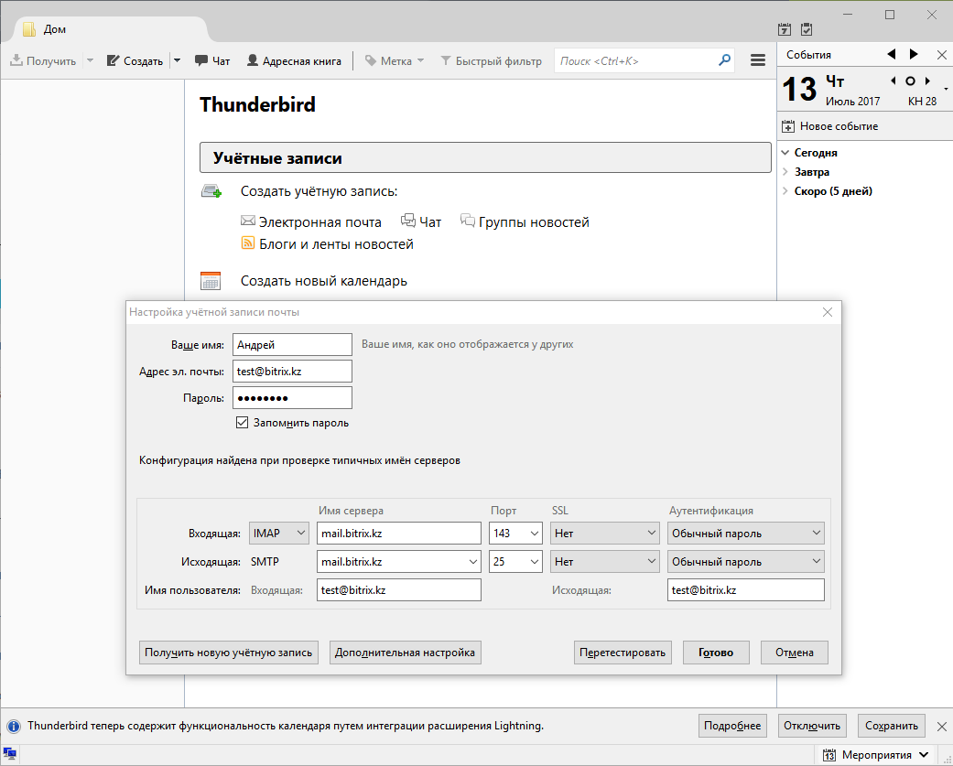
Task: Click Создать новый календарь
Action: [x=323, y=281]
